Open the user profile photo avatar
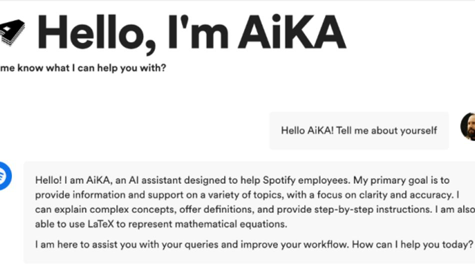Image resolution: width=475 pixels, height=275 pixels. 469,126
